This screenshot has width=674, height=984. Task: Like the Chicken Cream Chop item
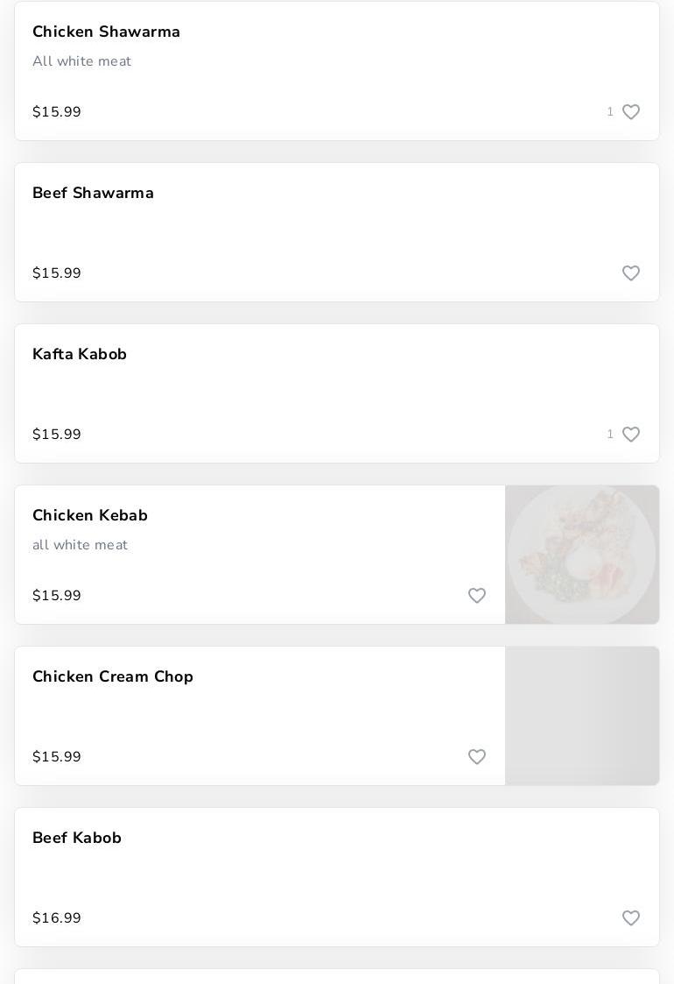477,757
